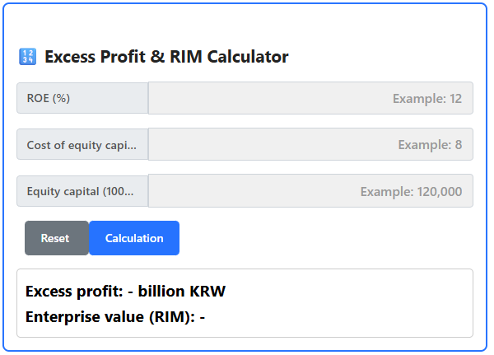This screenshot has width=494, height=355.
Task: Click the Cost of equity capital label
Action: (x=82, y=144)
